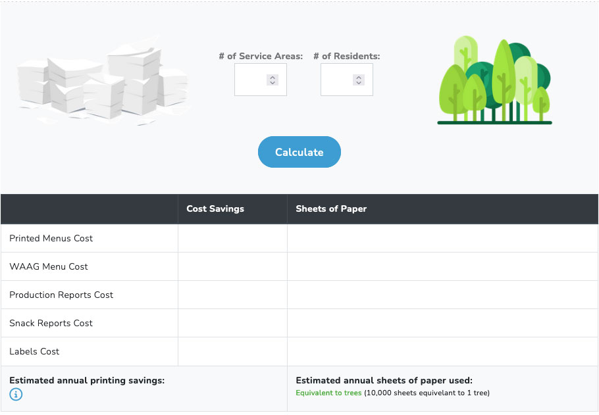The image size is (599, 415).
Task: Select the Production Reports Cost row label
Action: coord(61,295)
